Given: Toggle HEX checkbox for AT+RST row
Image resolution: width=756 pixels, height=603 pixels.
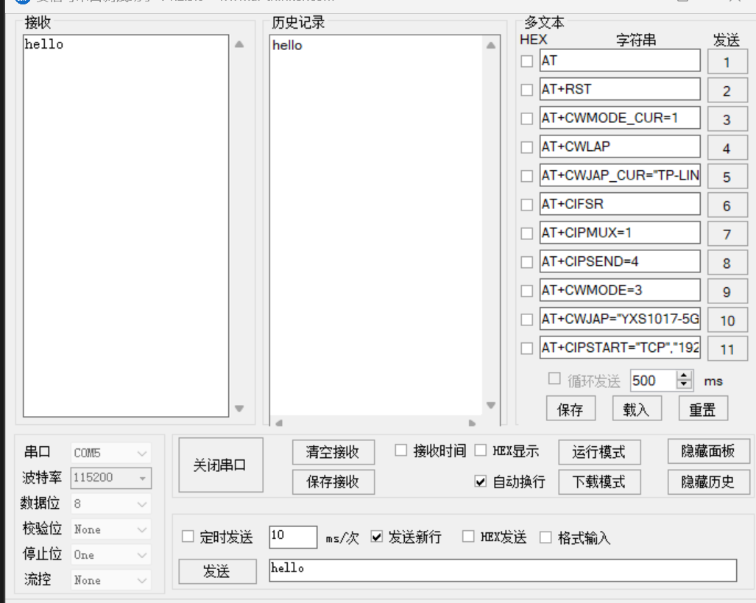Looking at the screenshot, I should 527,90.
